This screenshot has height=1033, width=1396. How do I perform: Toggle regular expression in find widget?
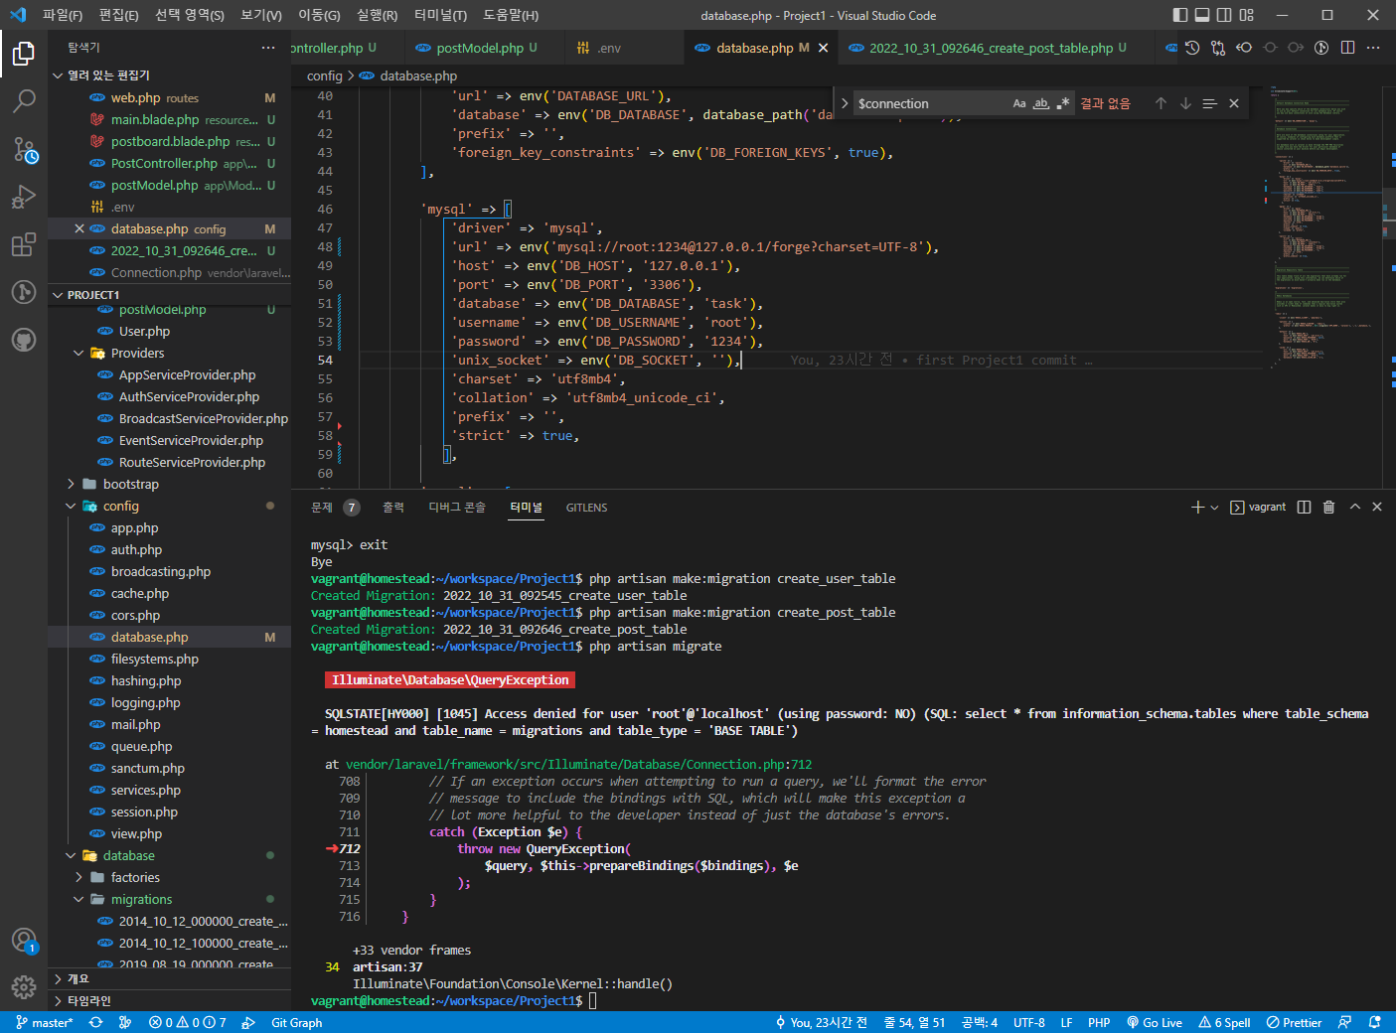pyautogui.click(x=1063, y=103)
